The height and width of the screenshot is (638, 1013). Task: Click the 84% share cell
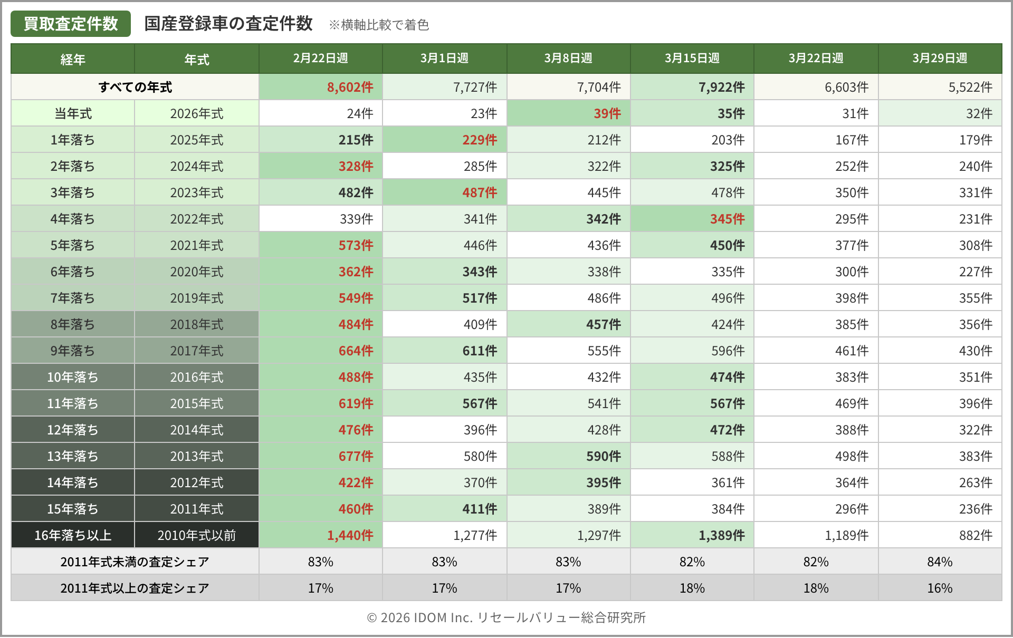[x=940, y=562]
